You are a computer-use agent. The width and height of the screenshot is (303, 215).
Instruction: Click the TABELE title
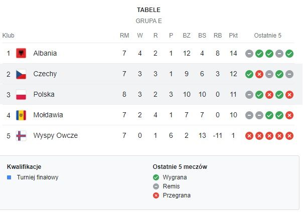tap(148, 10)
